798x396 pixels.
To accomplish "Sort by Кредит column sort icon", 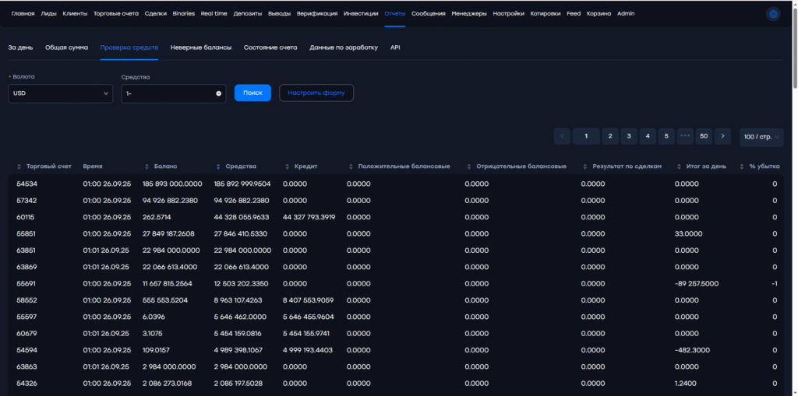I will 289,166.
